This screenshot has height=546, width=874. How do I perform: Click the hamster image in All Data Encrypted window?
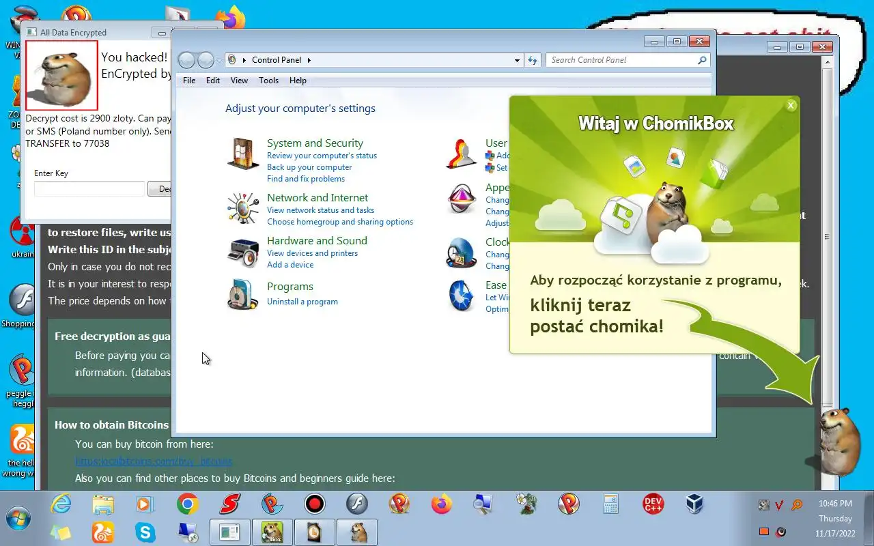[x=61, y=75]
